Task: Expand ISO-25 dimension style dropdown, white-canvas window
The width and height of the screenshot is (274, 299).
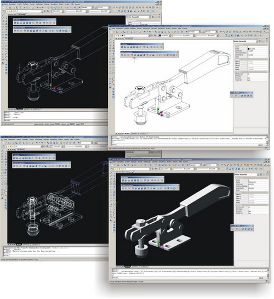Action: 216,32
